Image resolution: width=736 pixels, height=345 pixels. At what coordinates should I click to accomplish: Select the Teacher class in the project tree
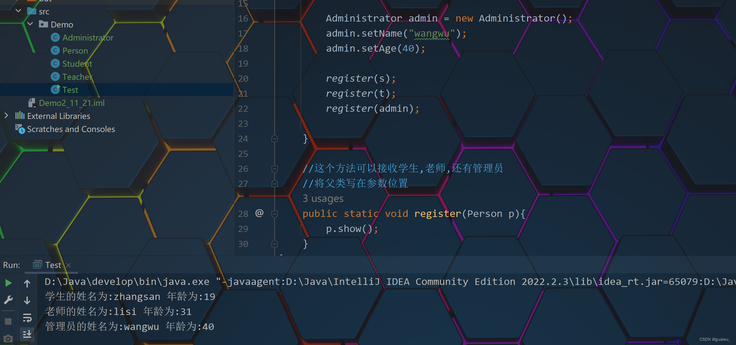coord(77,76)
